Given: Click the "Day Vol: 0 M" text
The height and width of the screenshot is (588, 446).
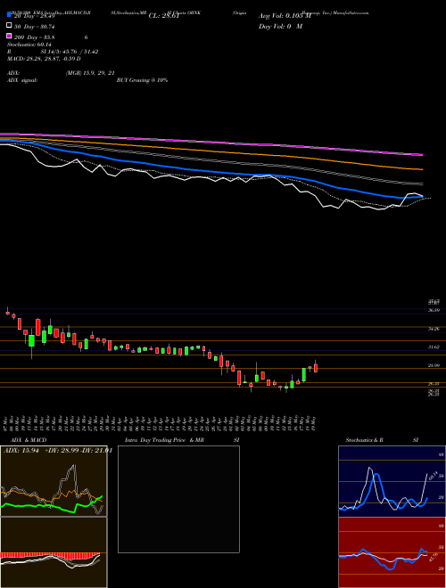Looking at the screenshot, I should click(x=280, y=27).
